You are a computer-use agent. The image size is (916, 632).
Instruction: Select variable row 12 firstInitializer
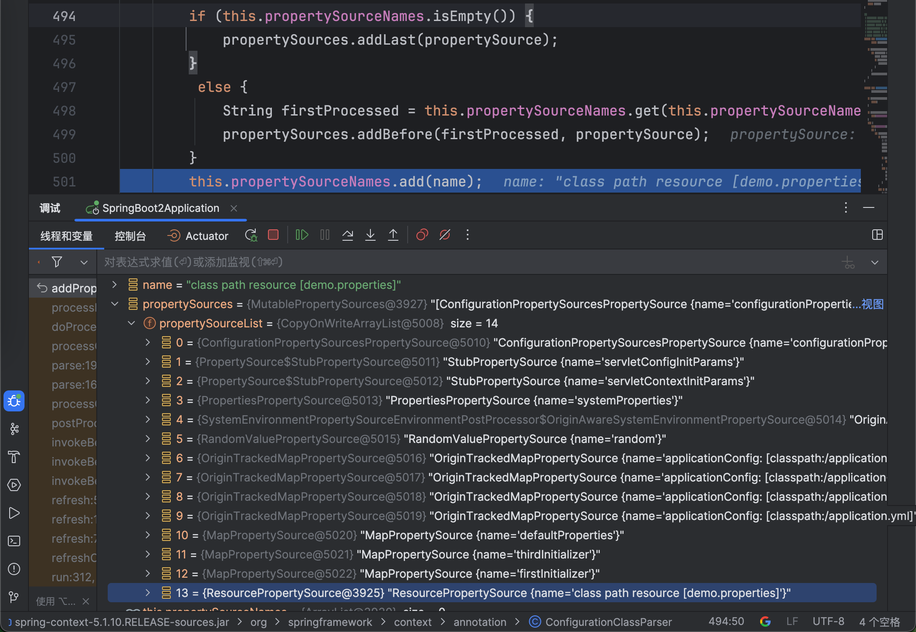(492, 574)
